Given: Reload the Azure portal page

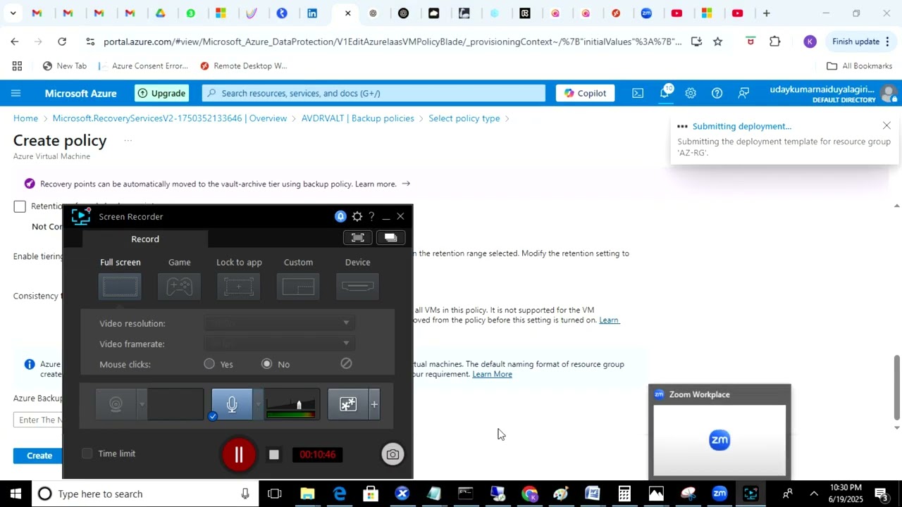Looking at the screenshot, I should coord(62,42).
